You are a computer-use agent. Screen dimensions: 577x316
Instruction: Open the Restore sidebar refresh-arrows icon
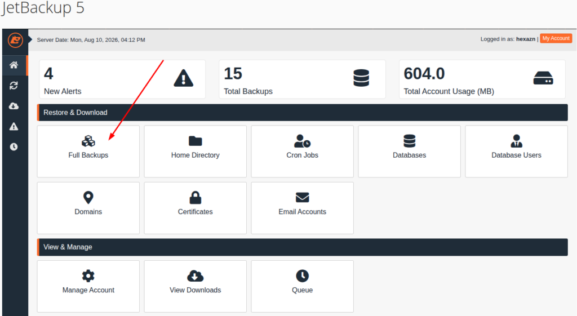tap(14, 86)
